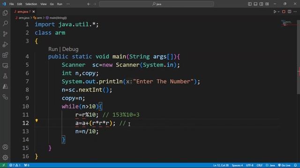Click the command center search box
Image resolution: width=300 pixels, height=168 pixels.
pyautogui.click(x=156, y=4)
